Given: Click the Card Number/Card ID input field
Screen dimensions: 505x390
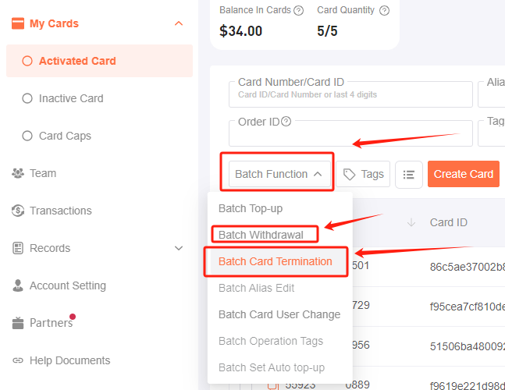Looking at the screenshot, I should point(350,94).
